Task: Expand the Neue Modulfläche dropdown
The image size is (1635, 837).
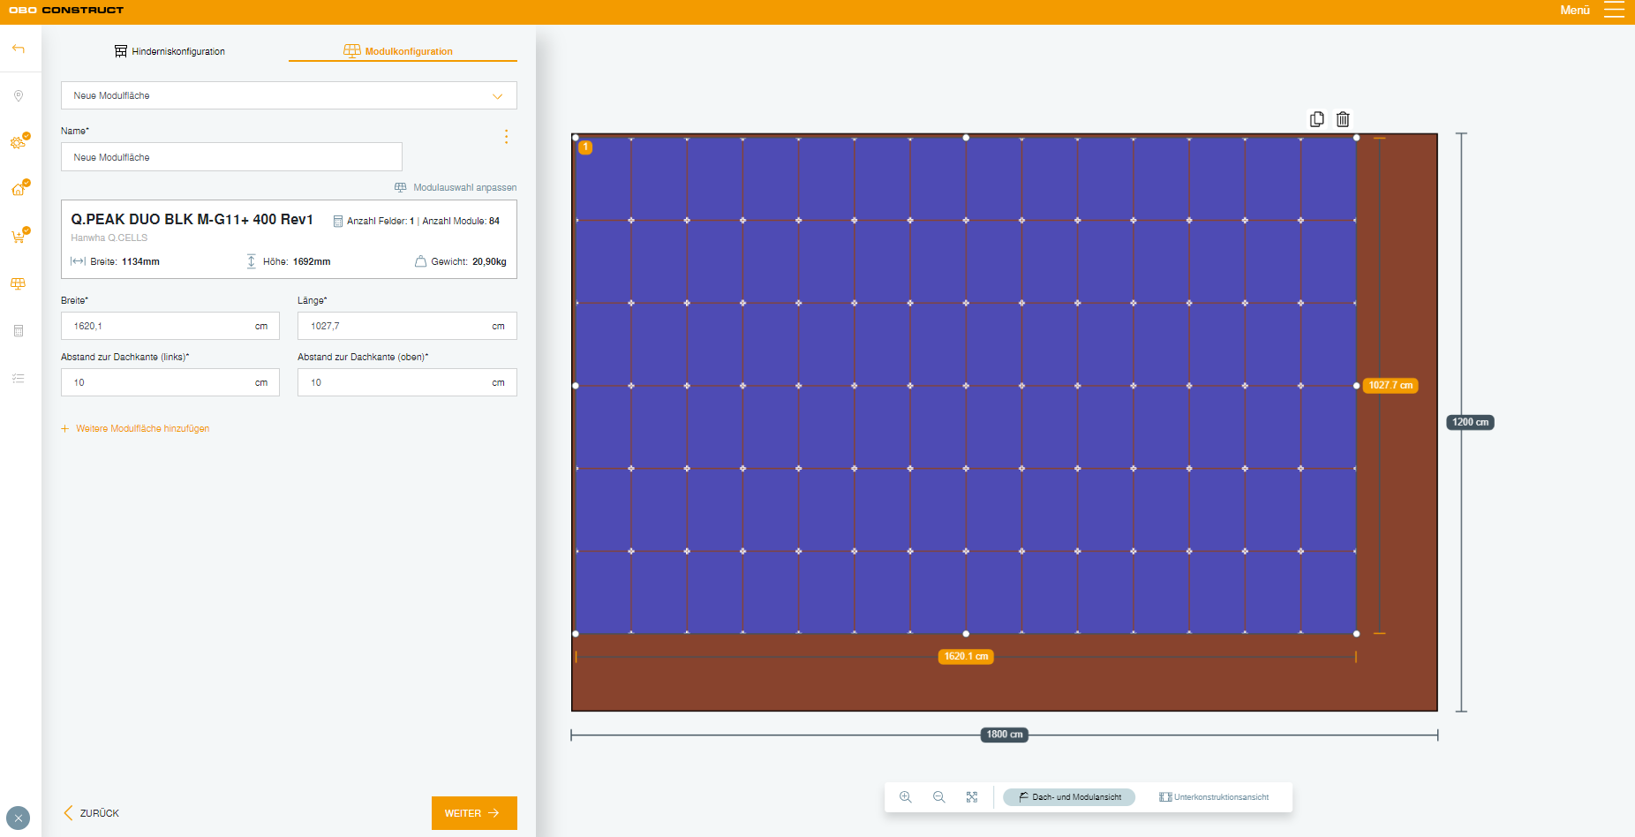Action: 289,95
